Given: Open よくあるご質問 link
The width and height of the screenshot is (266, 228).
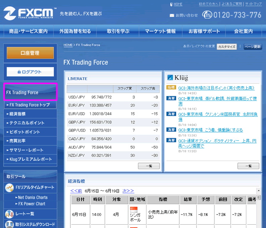Looking at the screenshot, I should click(x=232, y=4).
